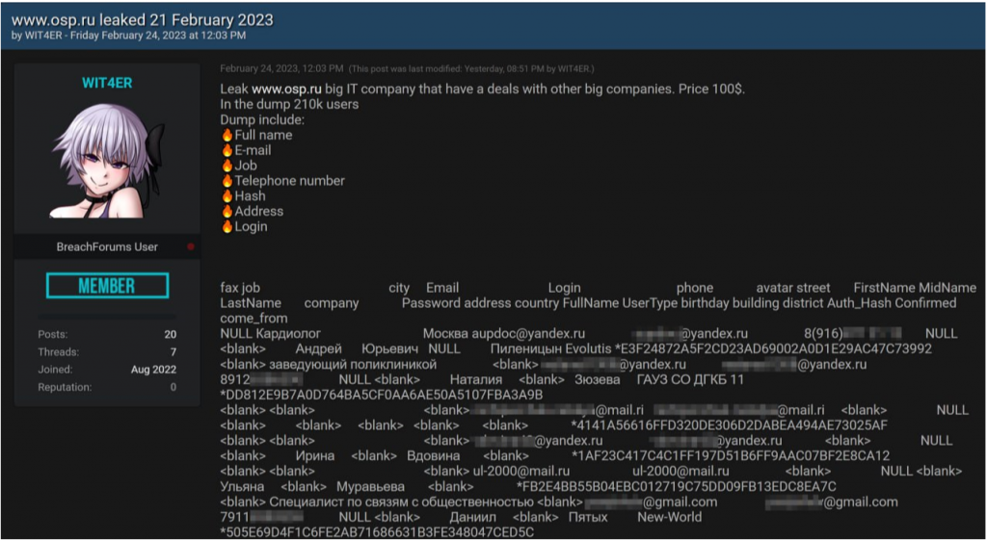Image resolution: width=987 pixels, height=540 pixels.
Task: Click the 'avatar street' column header
Action: click(793, 288)
